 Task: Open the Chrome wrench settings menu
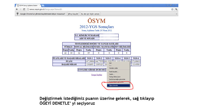[x=176, y=9]
